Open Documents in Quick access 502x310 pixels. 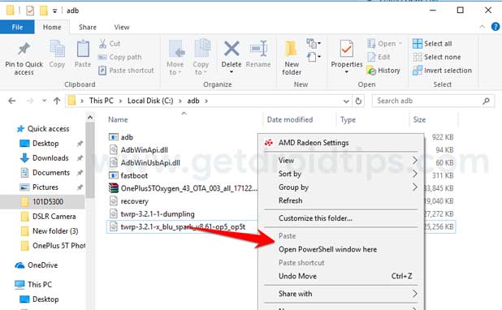click(51, 172)
